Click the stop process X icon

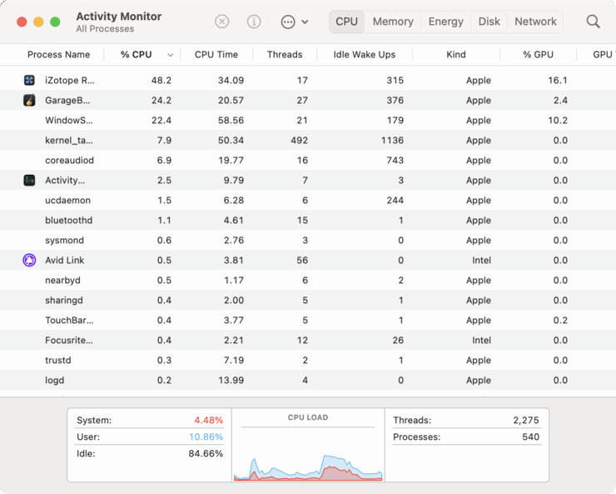coord(222,21)
